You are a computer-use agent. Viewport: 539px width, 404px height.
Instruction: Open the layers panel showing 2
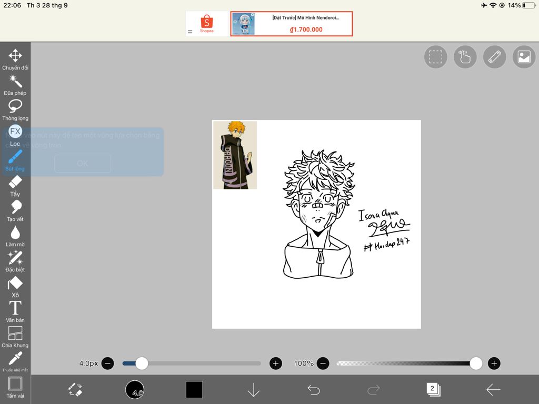coord(433,389)
